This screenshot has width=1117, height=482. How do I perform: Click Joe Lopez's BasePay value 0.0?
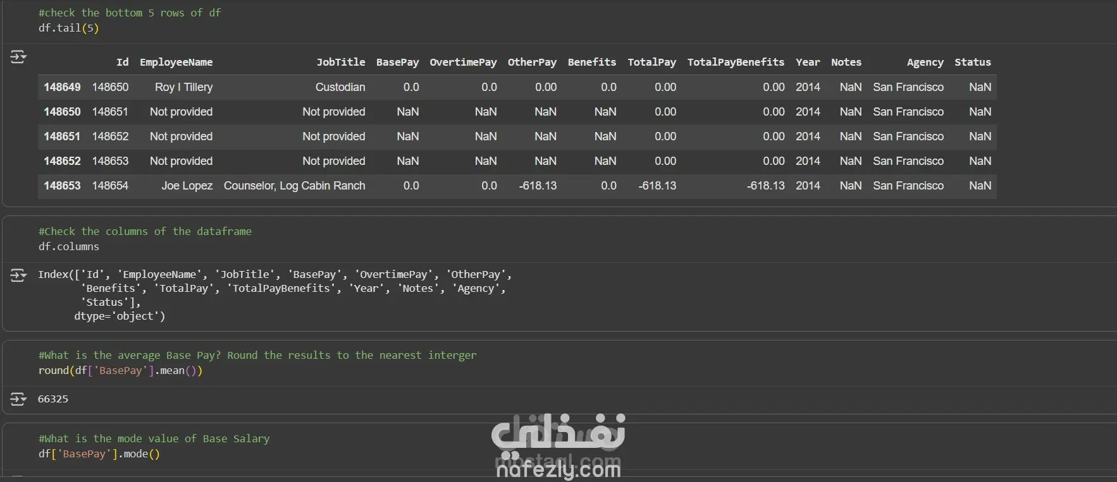tap(411, 186)
